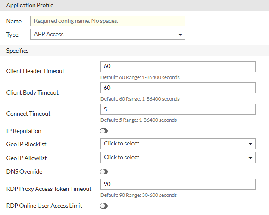Open the Type dropdown showing APP Access
The width and height of the screenshot is (269, 215).
pos(107,34)
